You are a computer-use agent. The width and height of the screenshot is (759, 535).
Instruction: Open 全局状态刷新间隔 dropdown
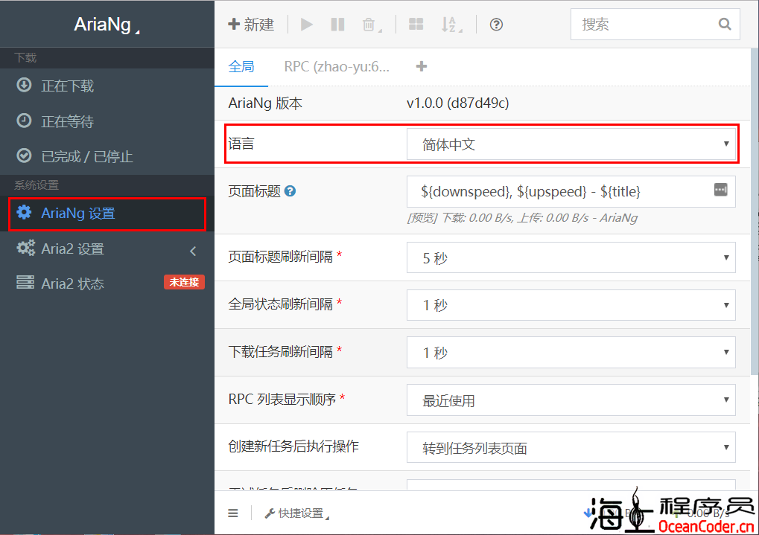571,305
